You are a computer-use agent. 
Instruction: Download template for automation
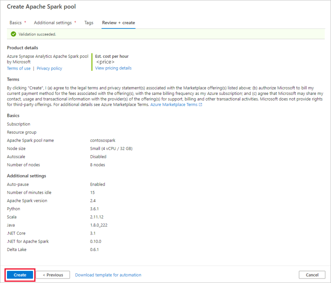[108, 275]
